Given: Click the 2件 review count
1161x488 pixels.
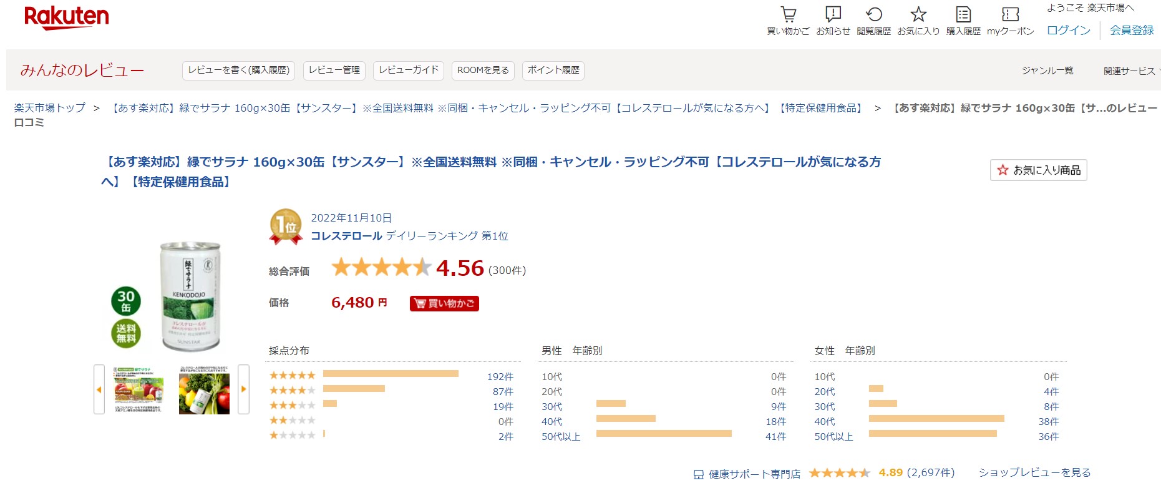Looking at the screenshot, I should [506, 436].
